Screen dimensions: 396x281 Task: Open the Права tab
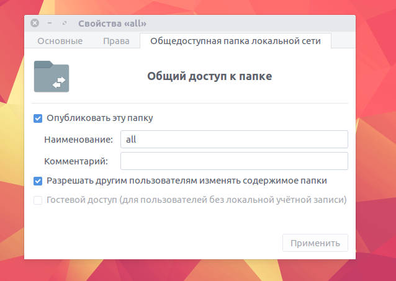(116, 41)
